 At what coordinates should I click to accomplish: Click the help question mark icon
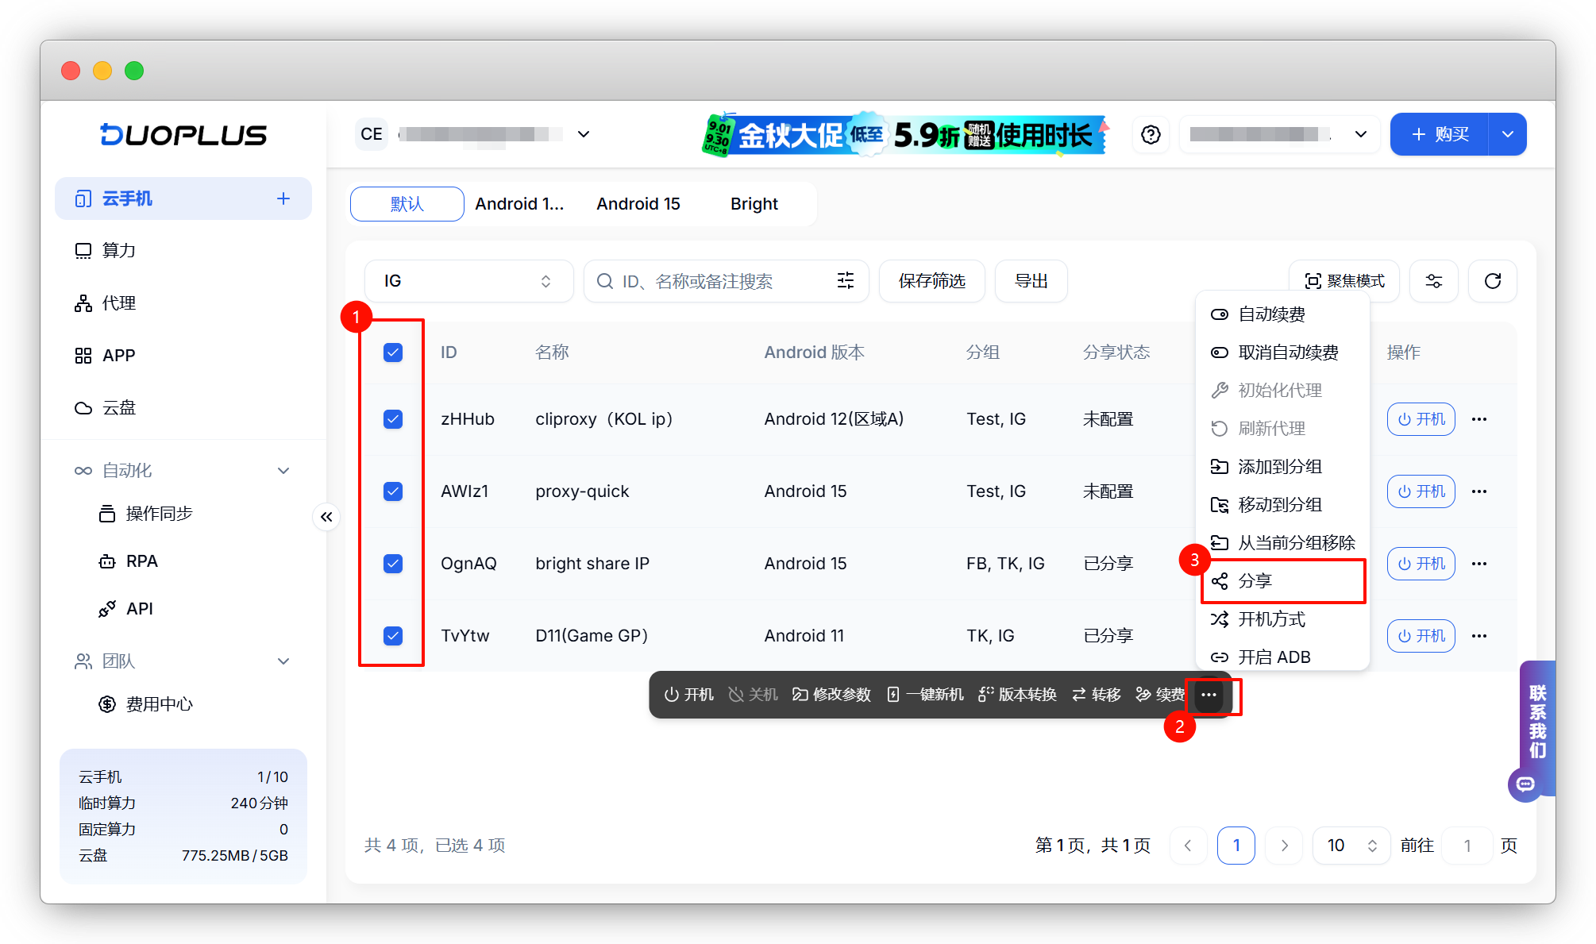pos(1151,135)
